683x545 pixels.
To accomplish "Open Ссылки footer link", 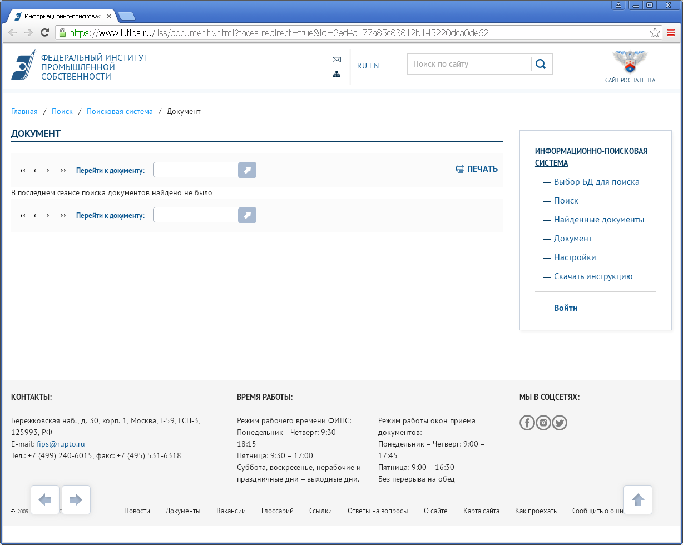I will 320,511.
